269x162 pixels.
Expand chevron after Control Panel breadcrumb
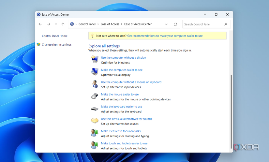coord(98,24)
